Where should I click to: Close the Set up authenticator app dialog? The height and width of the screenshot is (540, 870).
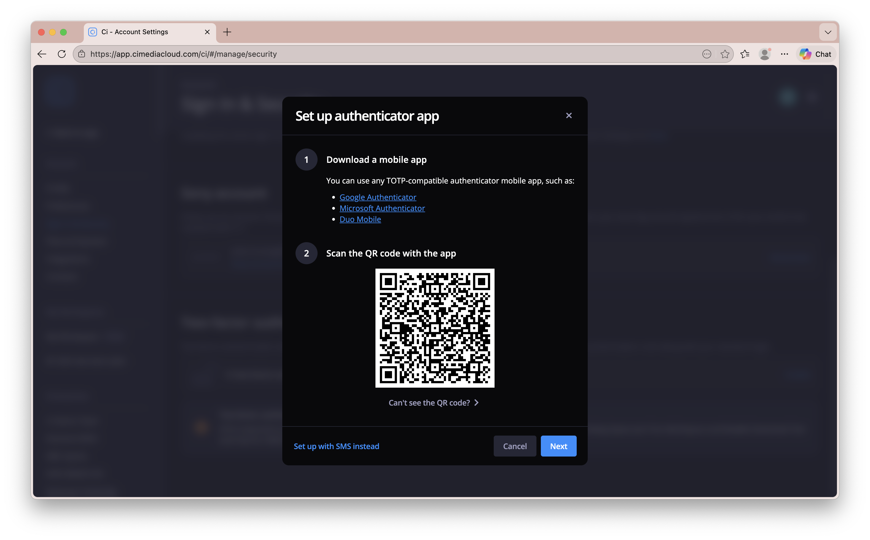[x=569, y=115]
